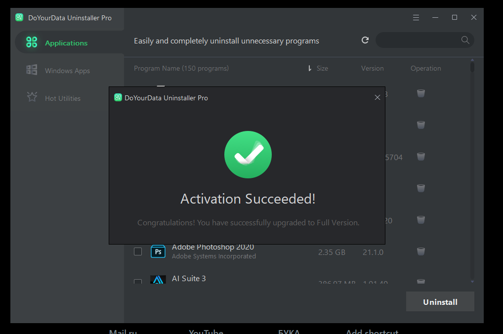
Task: Click Adobe Systems Incorporated publisher text
Action: point(214,256)
